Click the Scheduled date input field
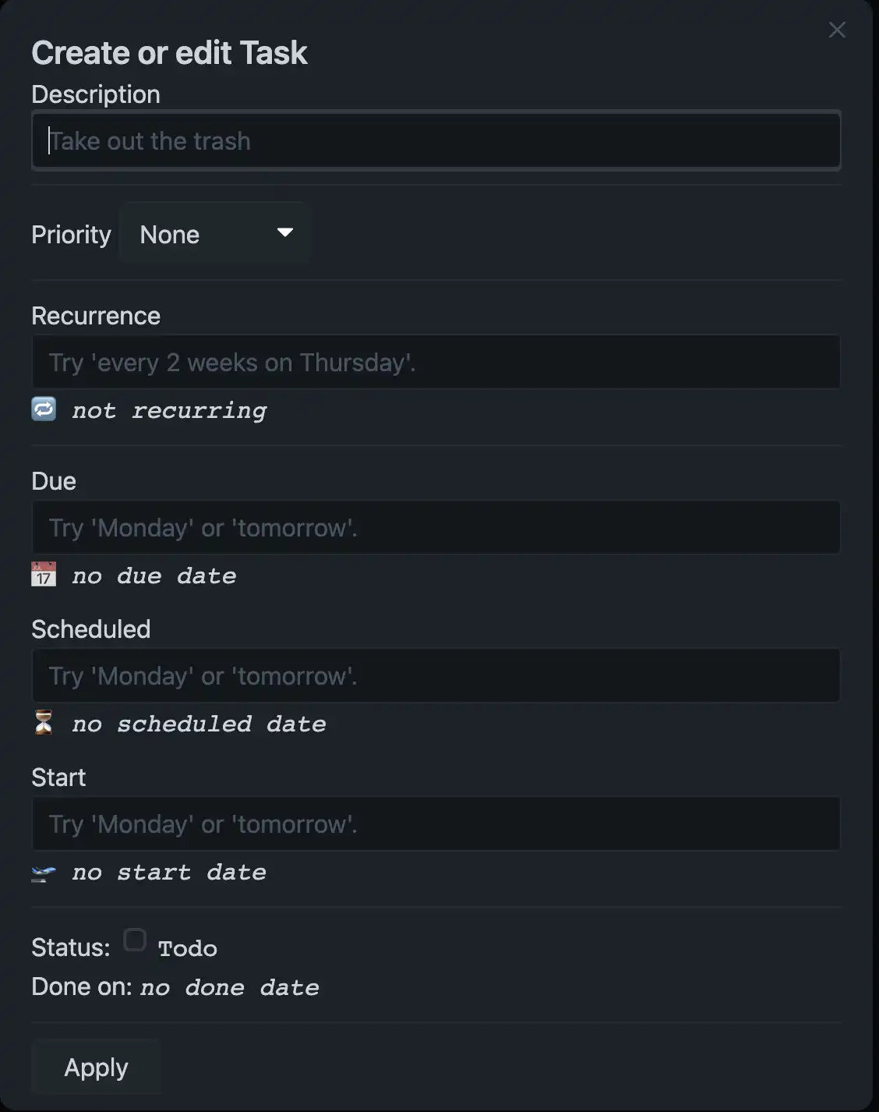Viewport: 879px width, 1112px height. pos(436,675)
